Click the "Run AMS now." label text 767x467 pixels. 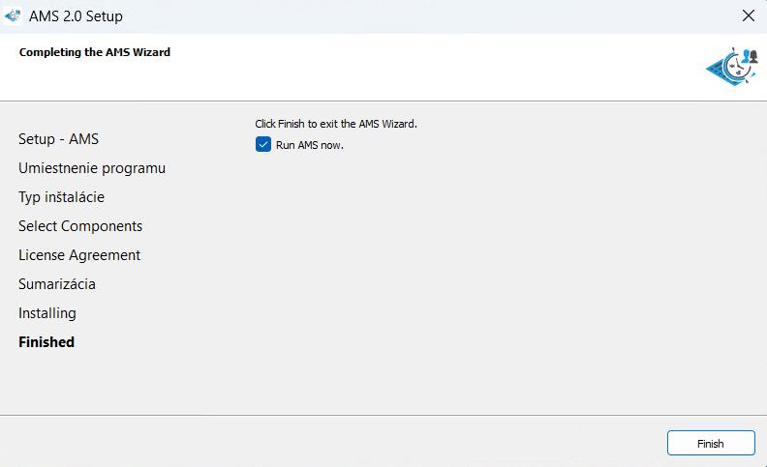coord(310,145)
